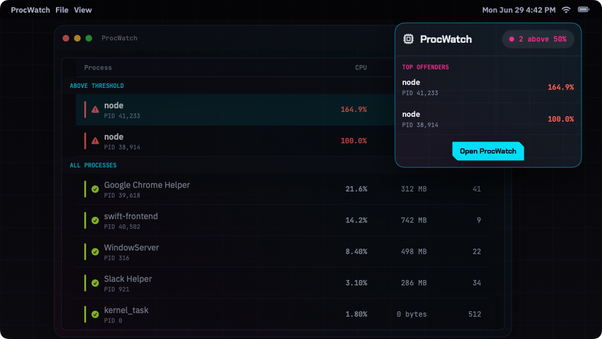Screen dimensions: 602x339
Task: Sort by the CPU column header
Action: coord(361,67)
